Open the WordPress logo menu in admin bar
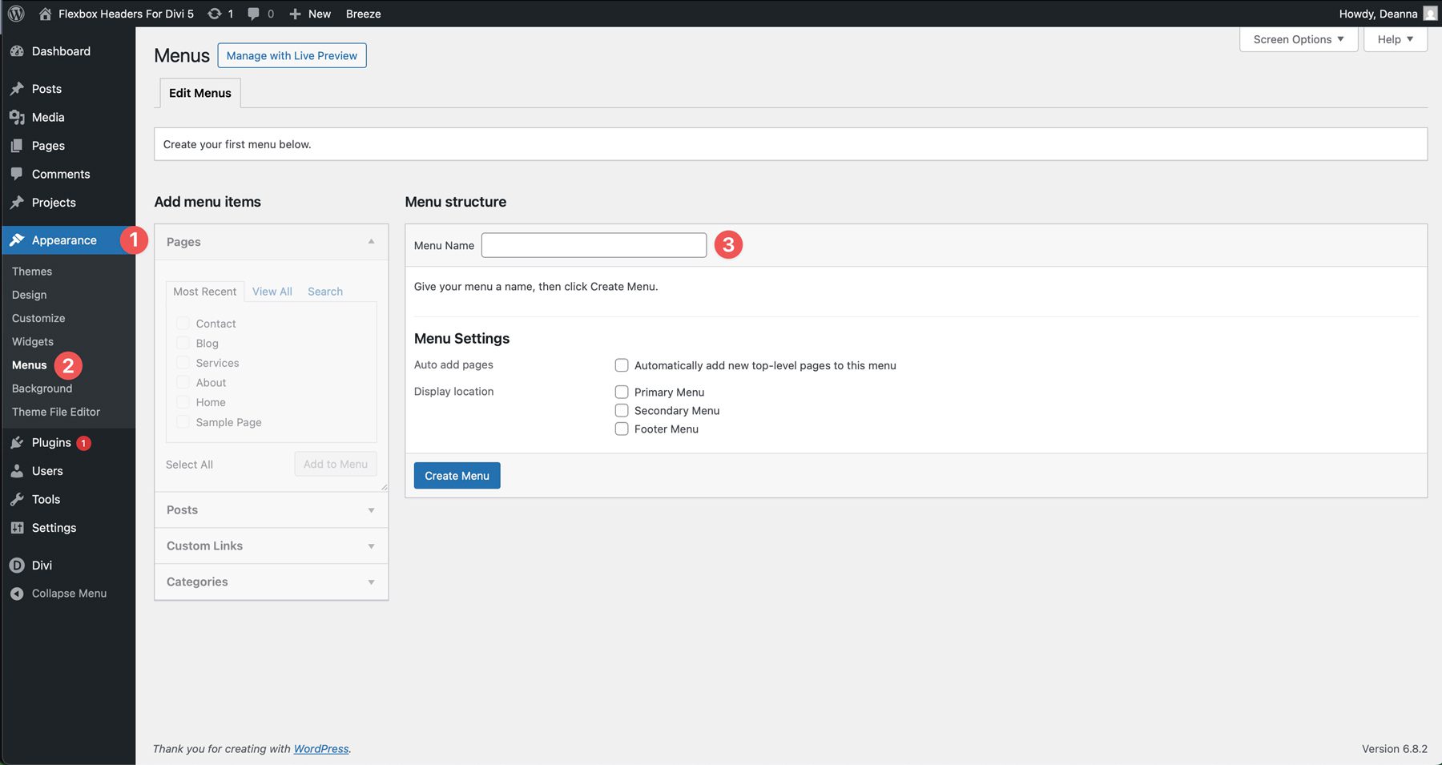The image size is (1442, 765). [x=15, y=13]
